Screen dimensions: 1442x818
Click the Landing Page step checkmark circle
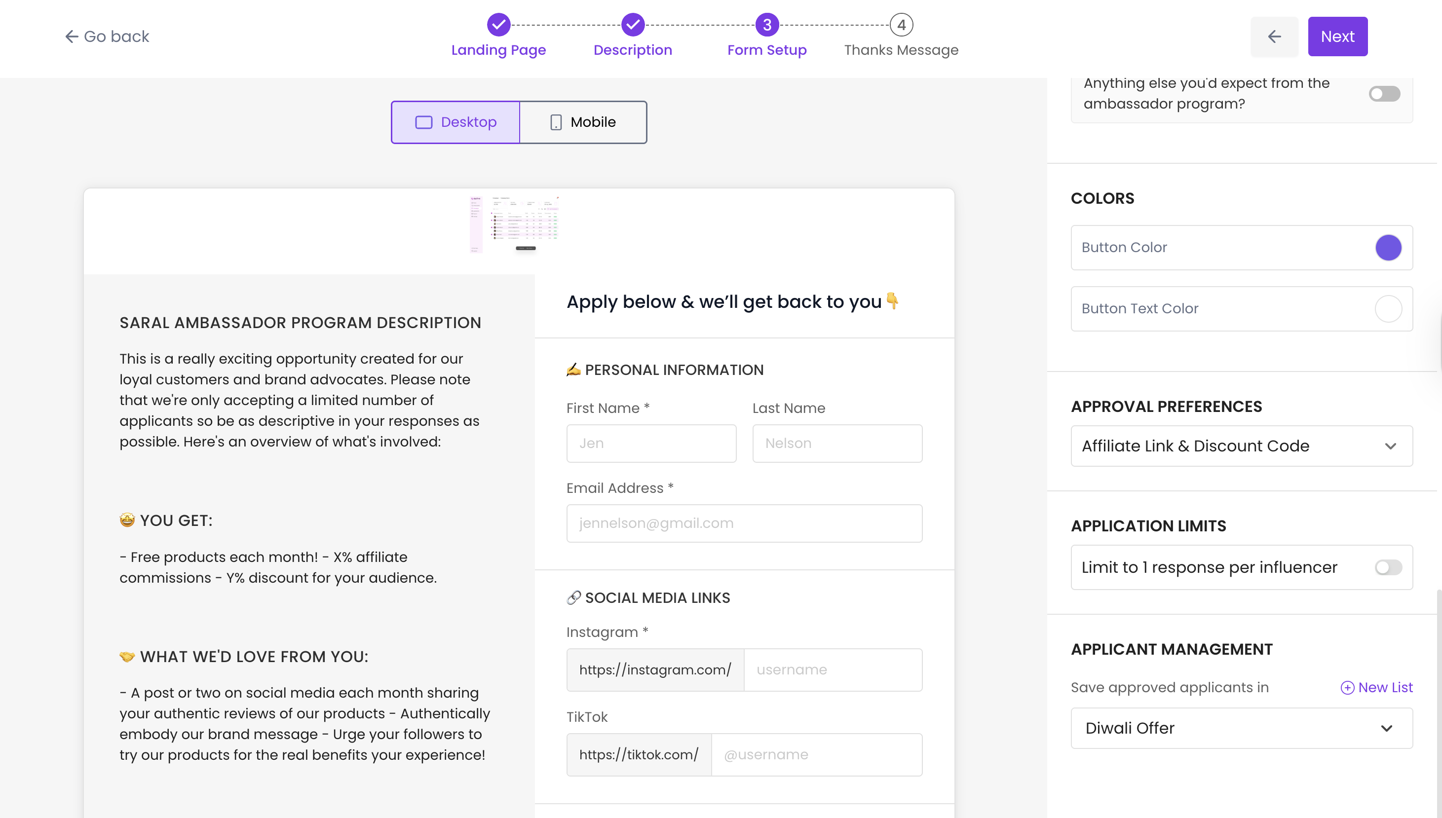click(x=498, y=25)
